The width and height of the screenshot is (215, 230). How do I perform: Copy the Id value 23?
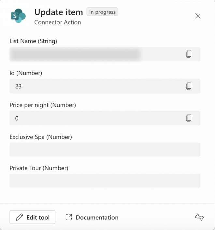click(189, 86)
